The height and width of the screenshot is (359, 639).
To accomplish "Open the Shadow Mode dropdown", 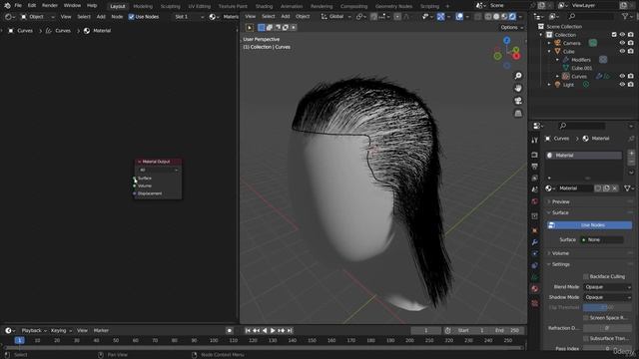I will 607,297.
